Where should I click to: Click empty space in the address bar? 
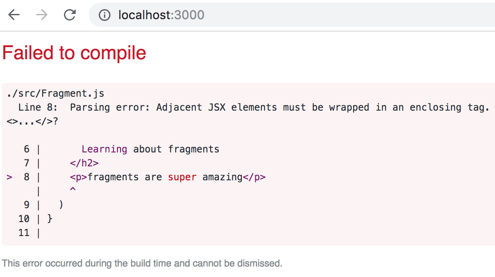pyautogui.click(x=348, y=15)
